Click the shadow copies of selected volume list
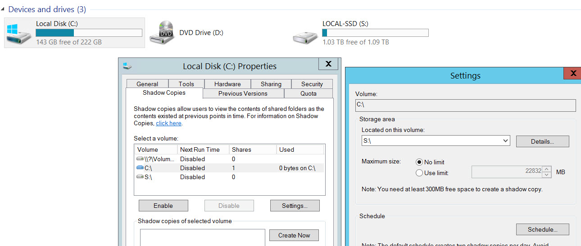 tap(202, 237)
